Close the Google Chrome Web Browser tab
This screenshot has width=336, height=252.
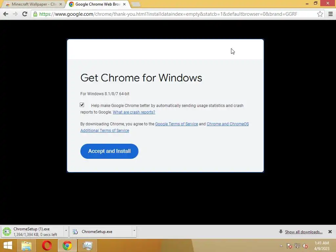(124, 4)
